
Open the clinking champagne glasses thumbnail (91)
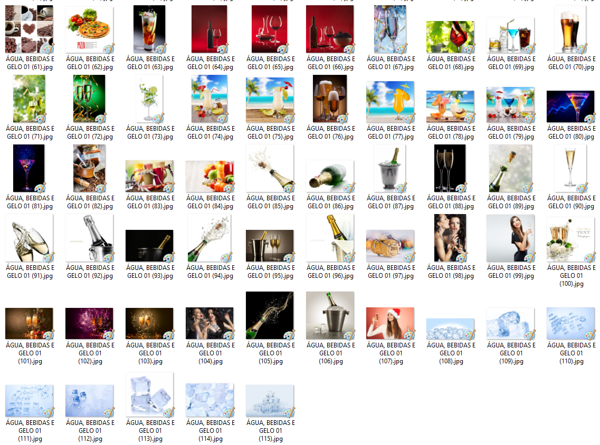tap(30, 238)
